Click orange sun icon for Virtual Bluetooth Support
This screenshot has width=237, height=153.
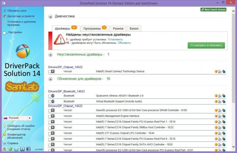point(216,102)
